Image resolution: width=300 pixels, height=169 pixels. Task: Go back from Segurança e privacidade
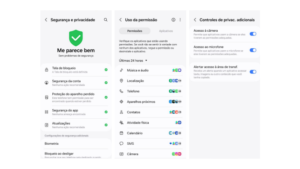click(x=46, y=20)
